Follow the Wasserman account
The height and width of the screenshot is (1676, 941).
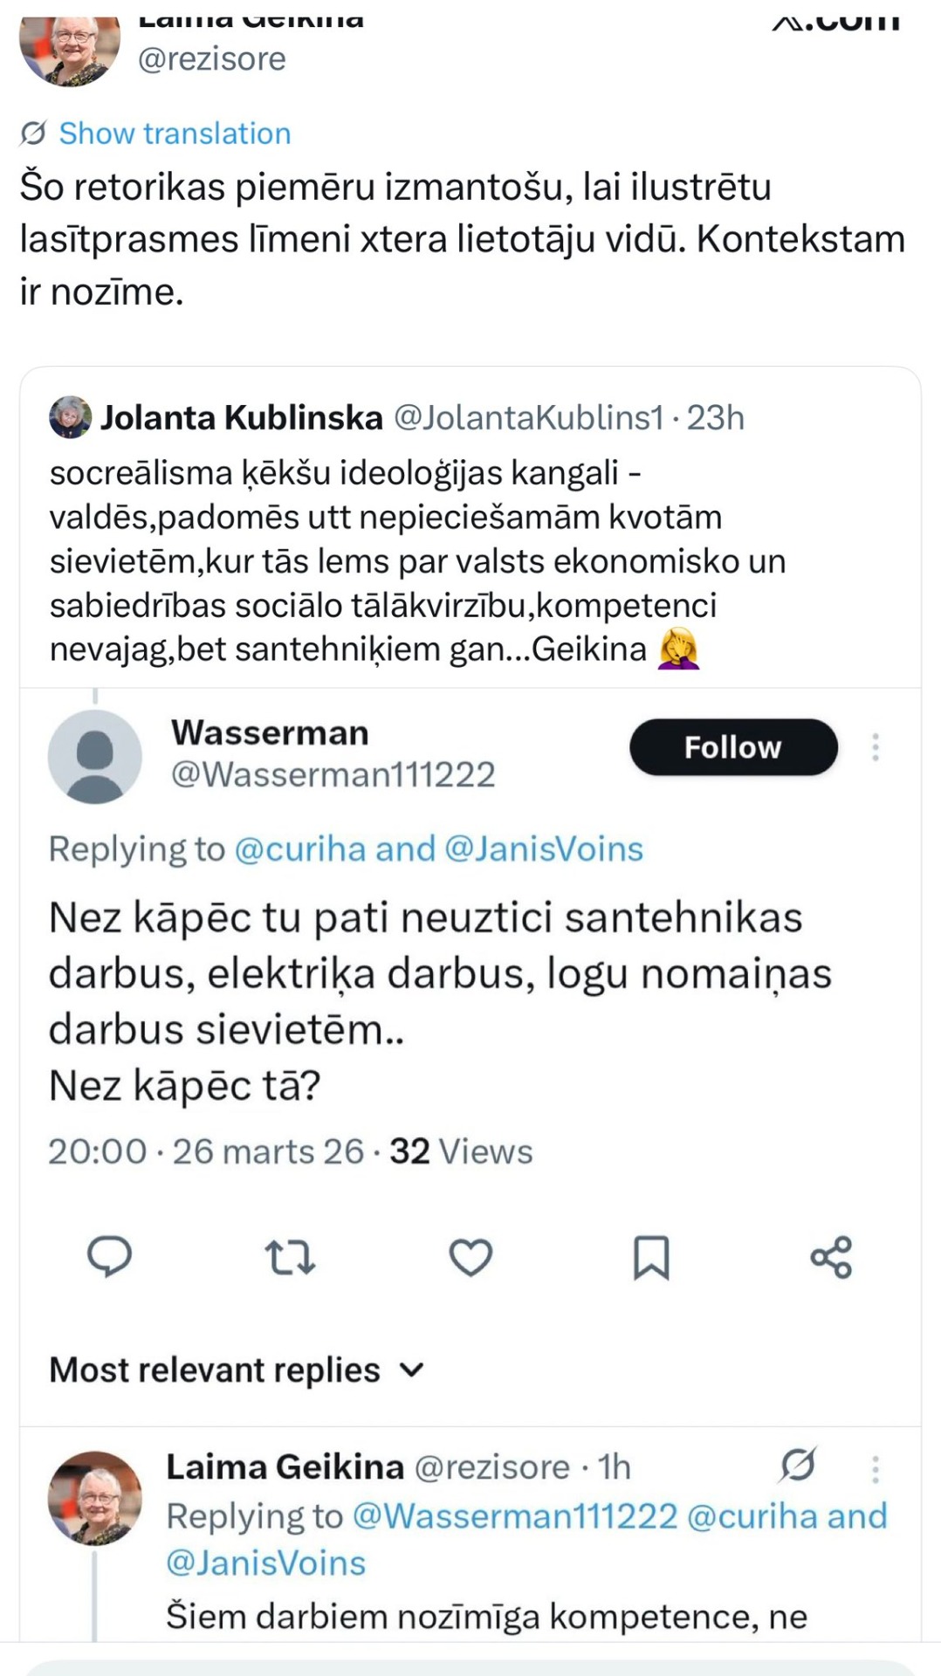pyautogui.click(x=732, y=747)
